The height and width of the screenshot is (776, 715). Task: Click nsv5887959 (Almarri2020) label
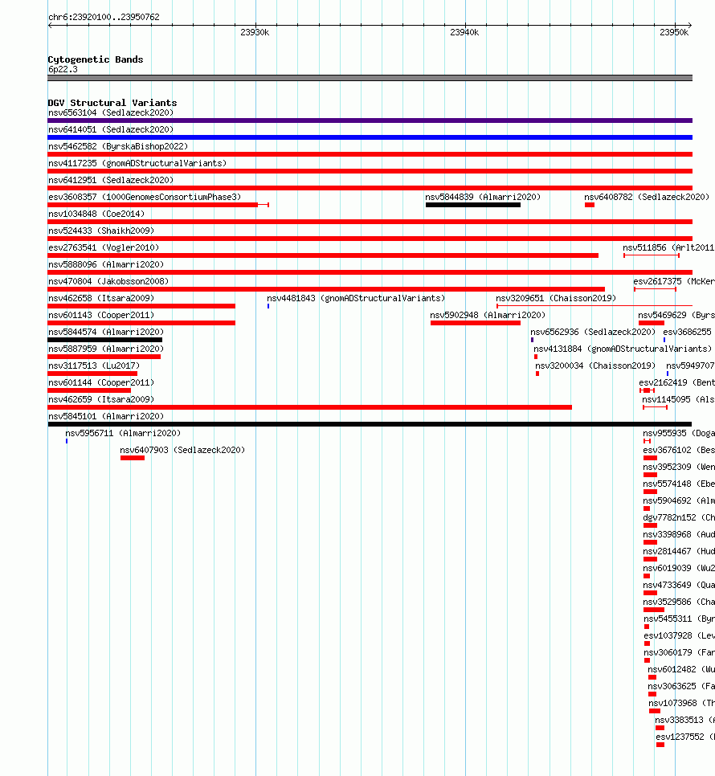(x=106, y=349)
